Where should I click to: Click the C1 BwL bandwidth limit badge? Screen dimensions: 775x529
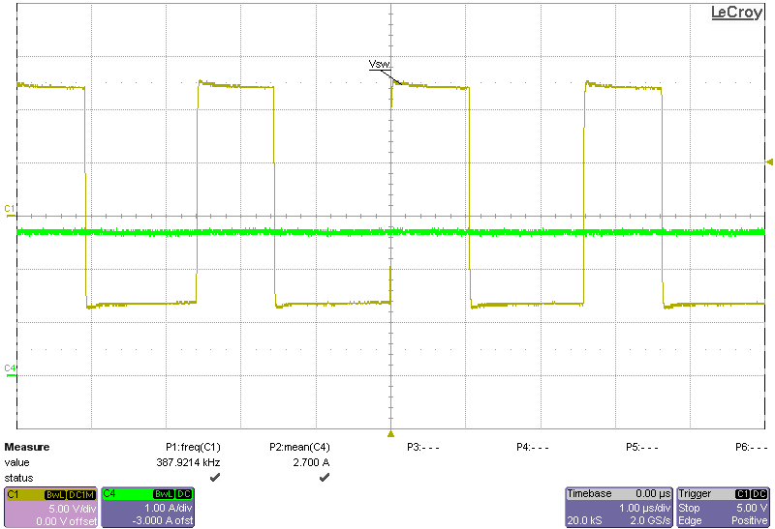point(55,494)
